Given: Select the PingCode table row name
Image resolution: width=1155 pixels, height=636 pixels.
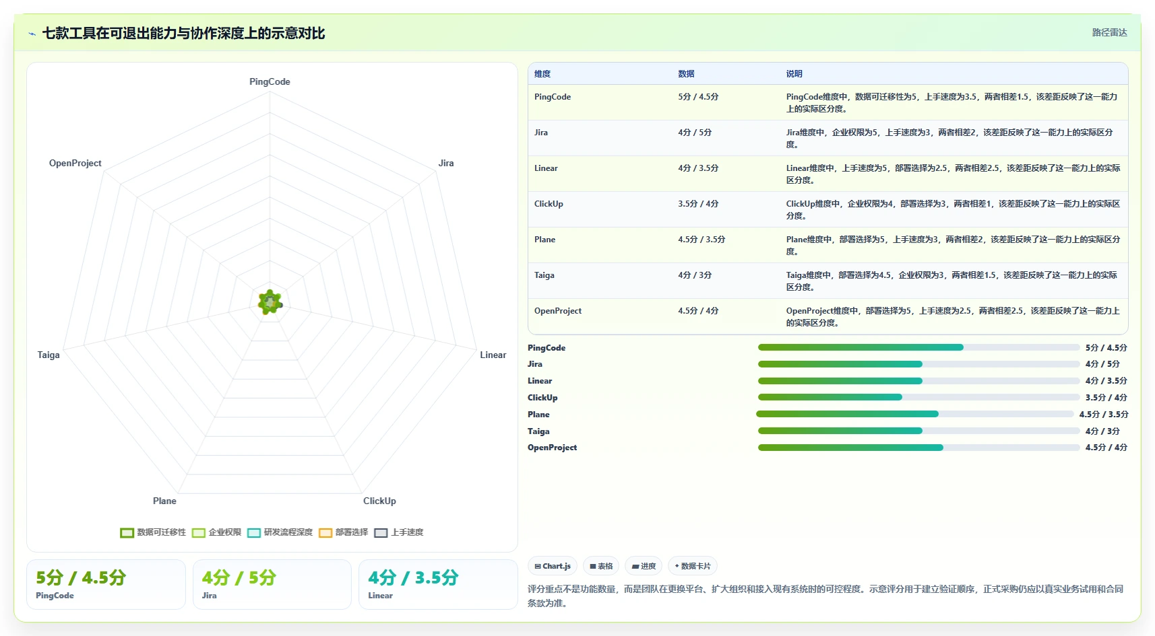Looking at the screenshot, I should coord(553,97).
